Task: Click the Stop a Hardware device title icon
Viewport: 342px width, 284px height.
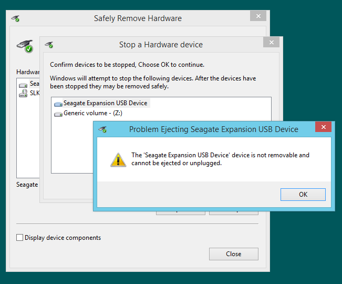Action: tap(49, 45)
